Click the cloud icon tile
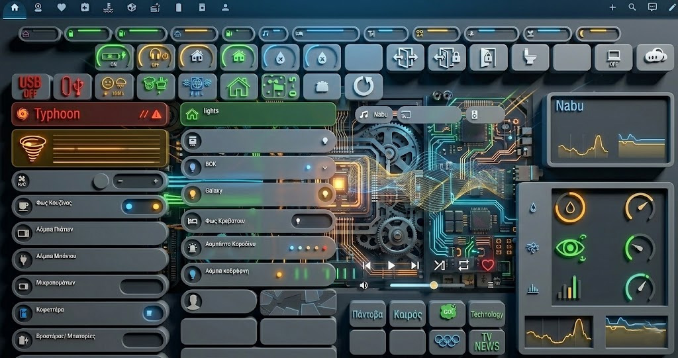The image size is (678, 358). [x=655, y=58]
